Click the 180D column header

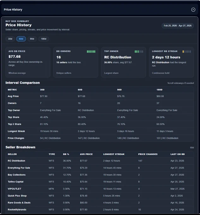coord(160,90)
